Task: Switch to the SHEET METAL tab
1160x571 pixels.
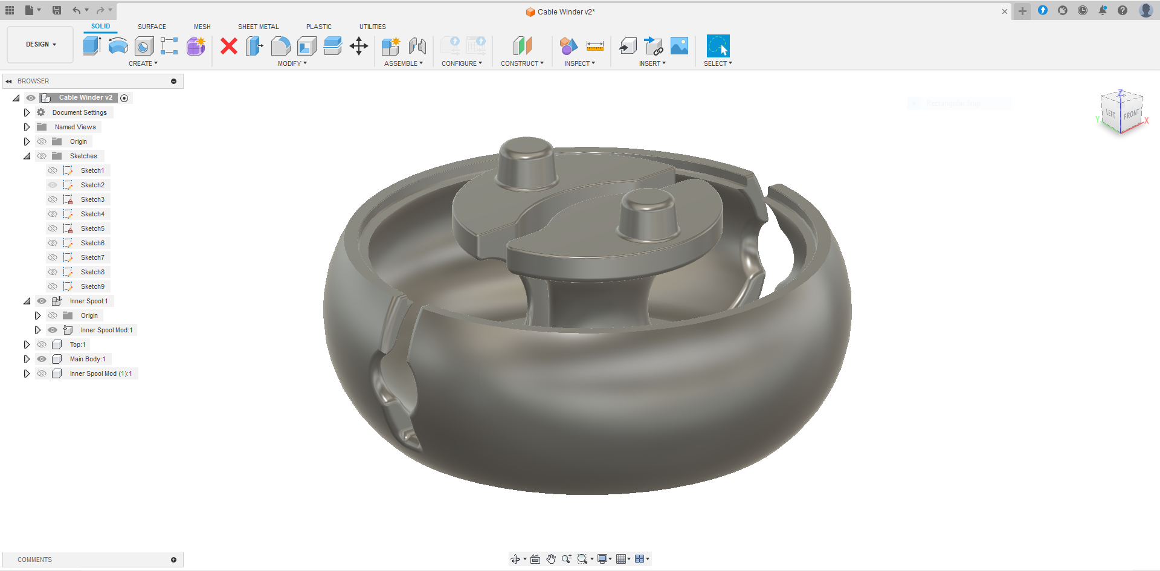Action: tap(259, 27)
